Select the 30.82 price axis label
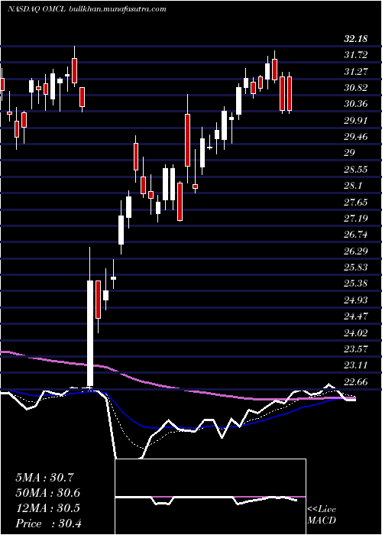Viewport: 382px width, 535px height. point(356,88)
